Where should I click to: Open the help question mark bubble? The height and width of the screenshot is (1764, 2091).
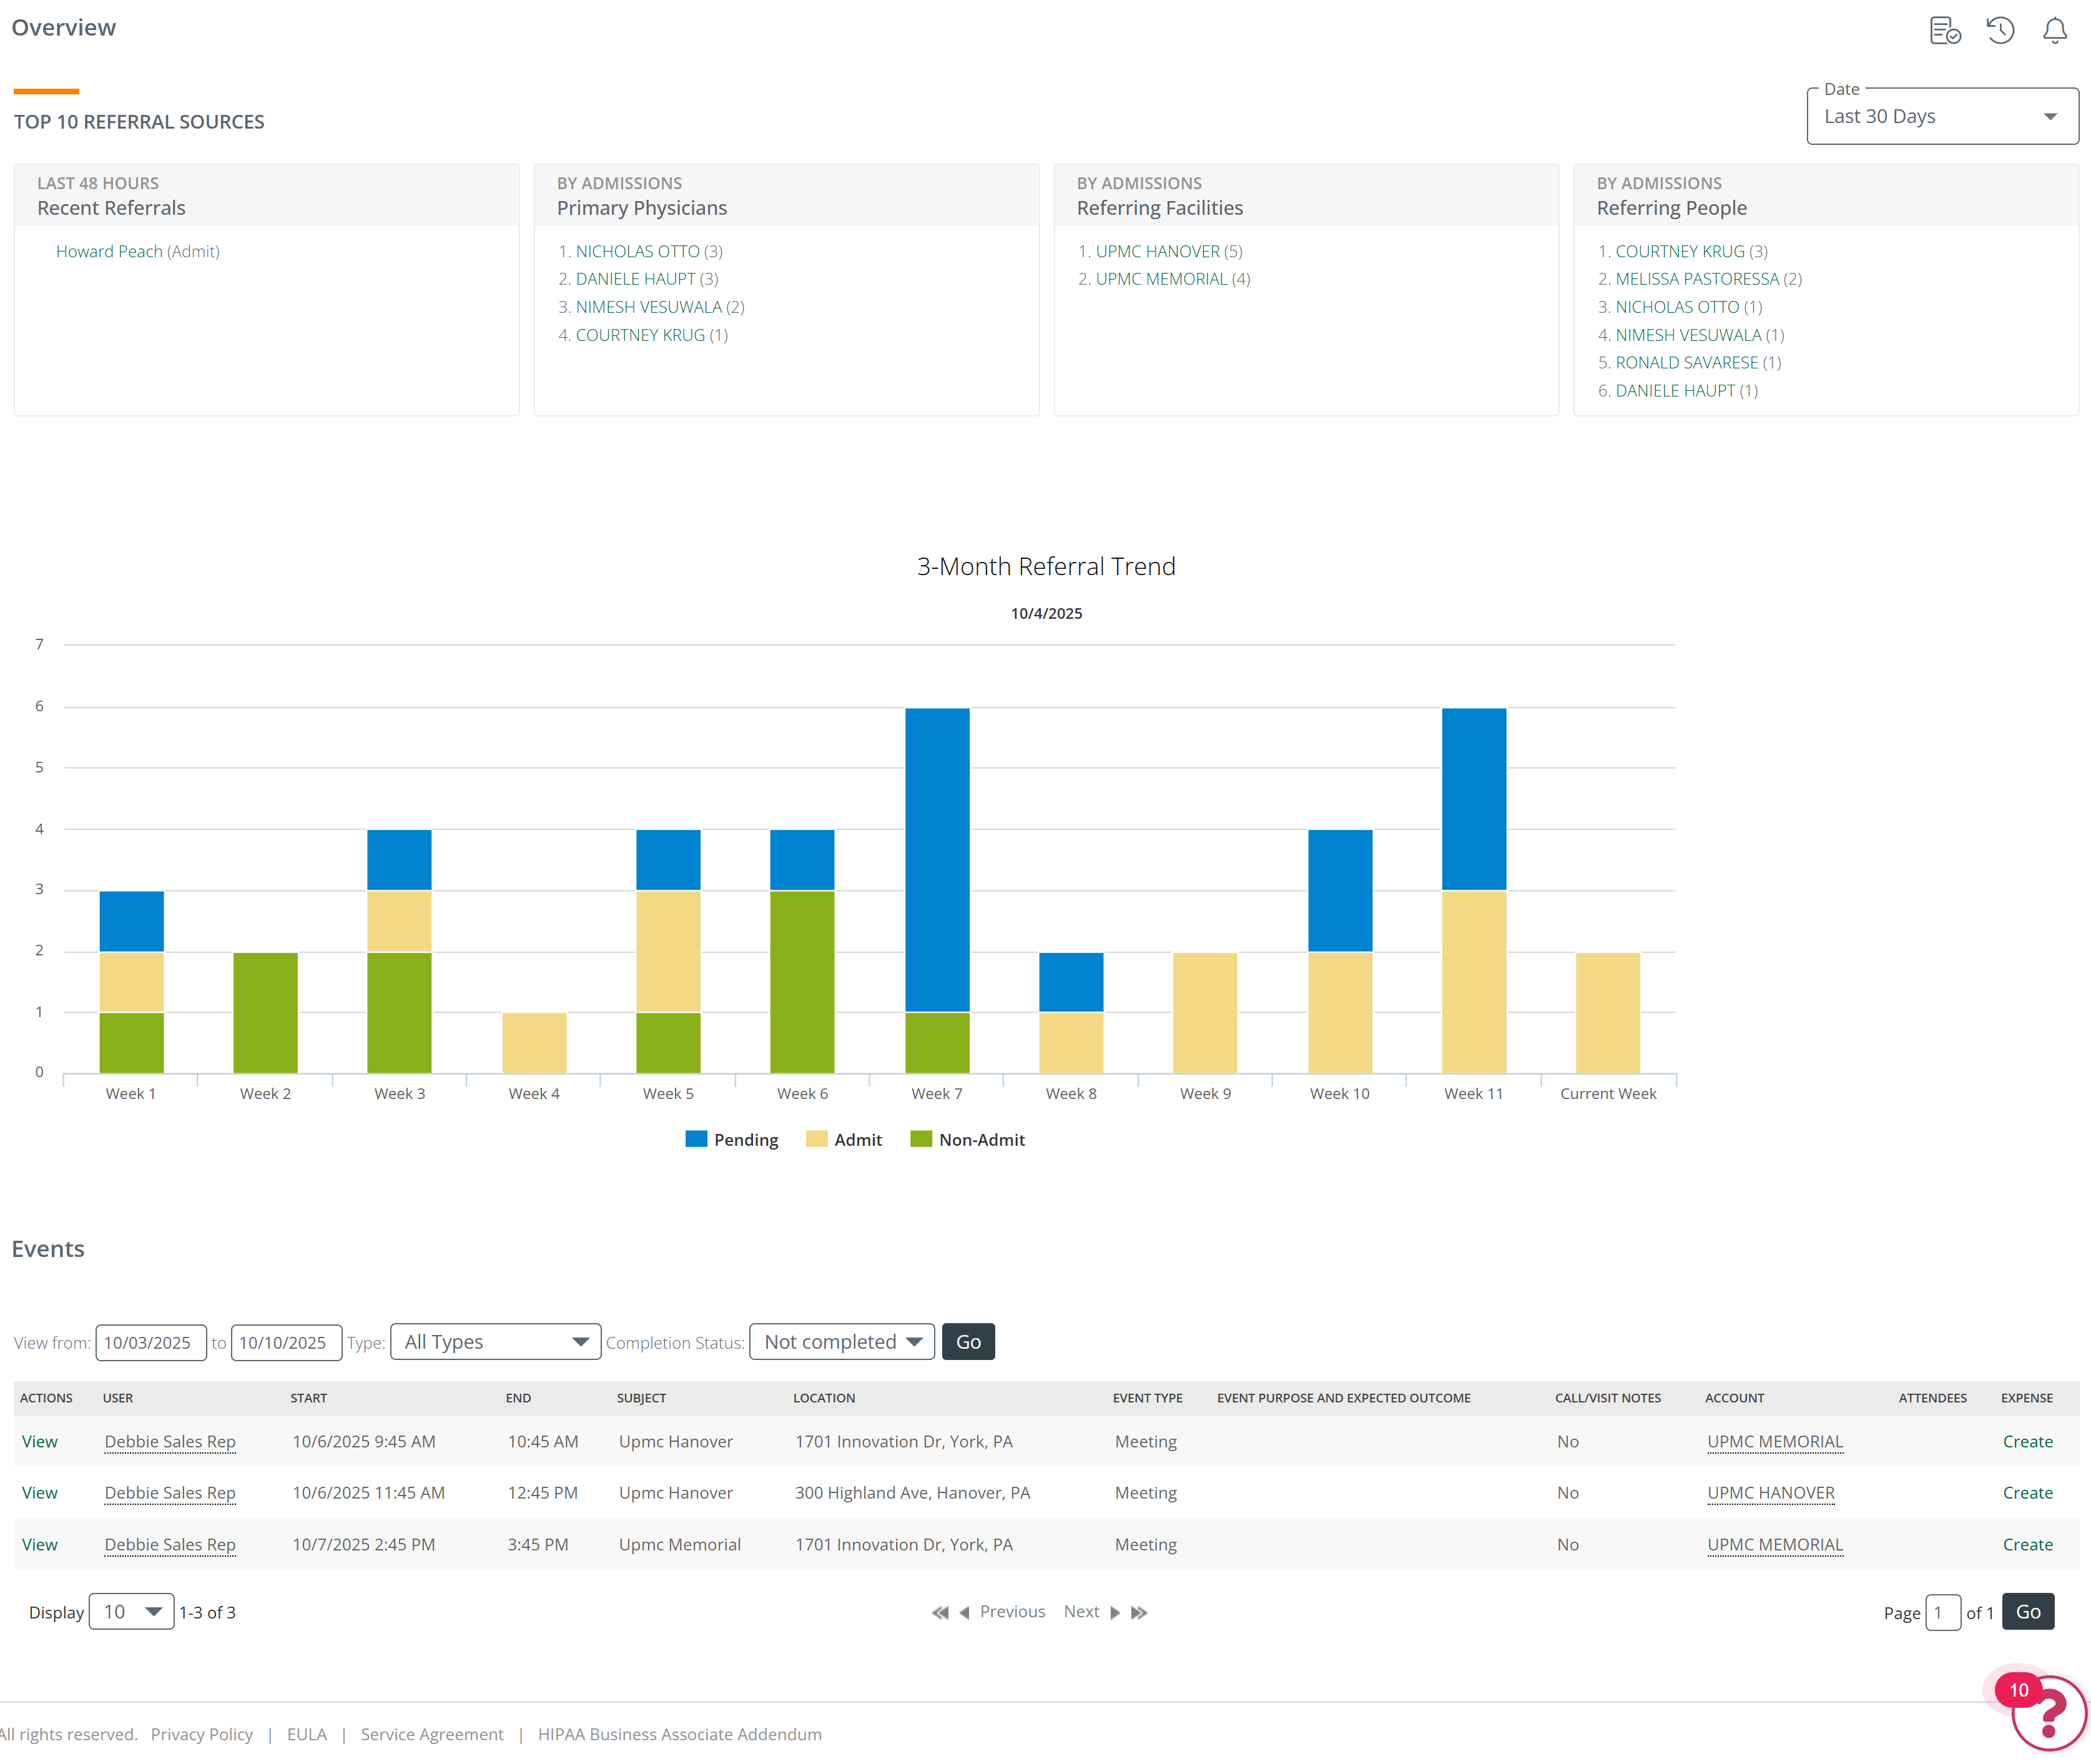(x=2047, y=1713)
